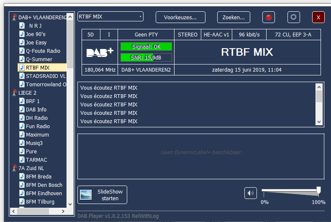Click the music note icon for BRF 1
Screen dimensions: 331x222
point(22,101)
